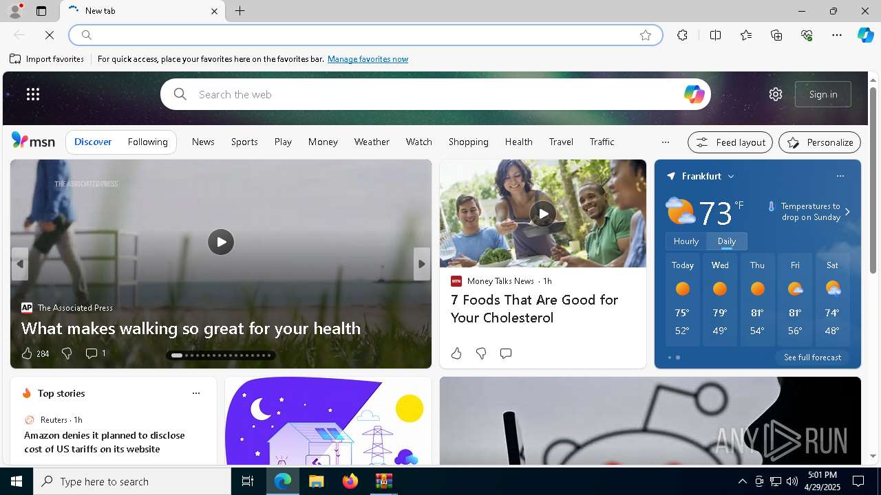Close the New tab tab
This screenshot has width=881, height=495.
click(214, 11)
